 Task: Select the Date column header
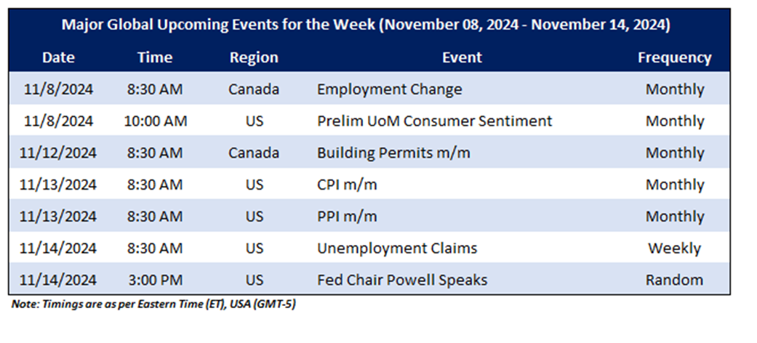coord(58,57)
